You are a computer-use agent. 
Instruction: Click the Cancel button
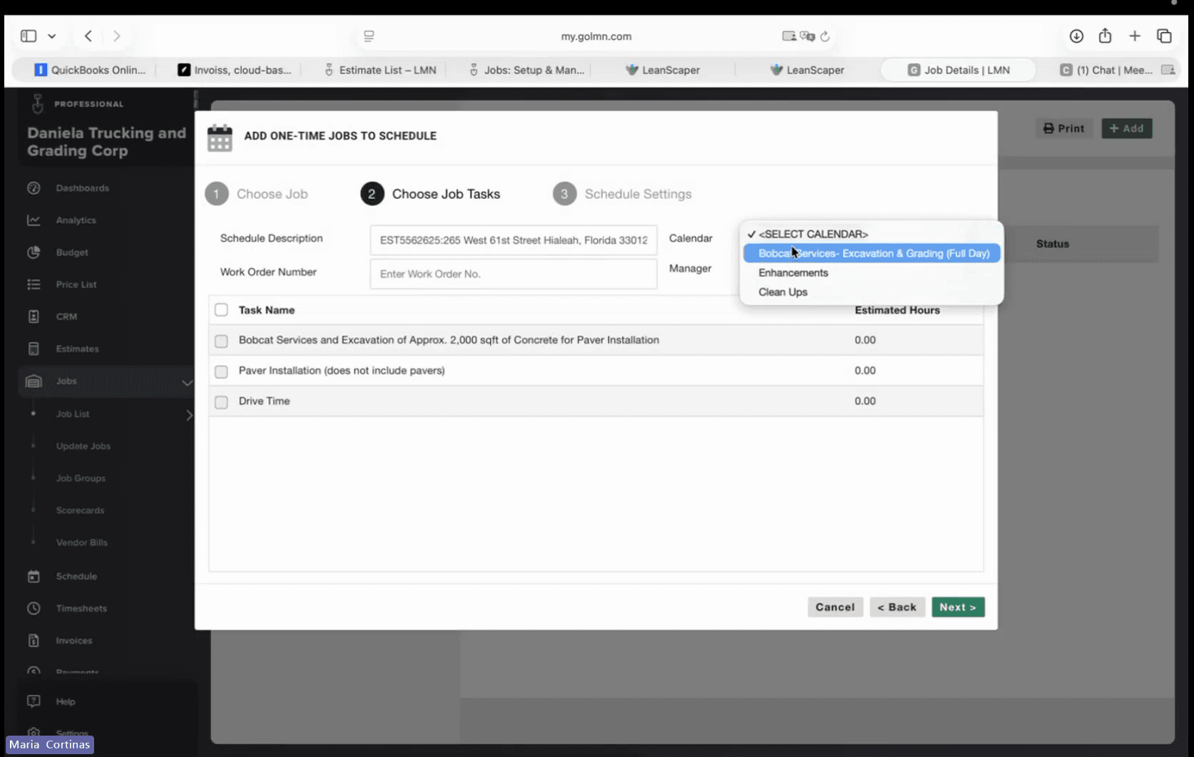tap(835, 607)
